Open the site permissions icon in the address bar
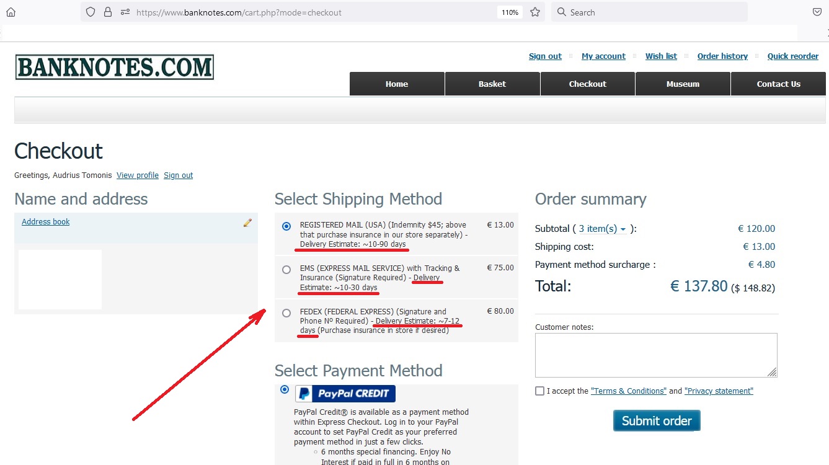Viewport: 829px width, 465px height. pos(125,12)
